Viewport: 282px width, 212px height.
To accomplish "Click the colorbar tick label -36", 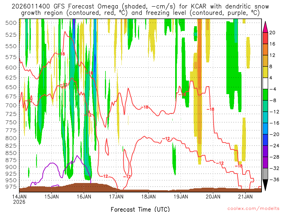I will click(274, 179).
